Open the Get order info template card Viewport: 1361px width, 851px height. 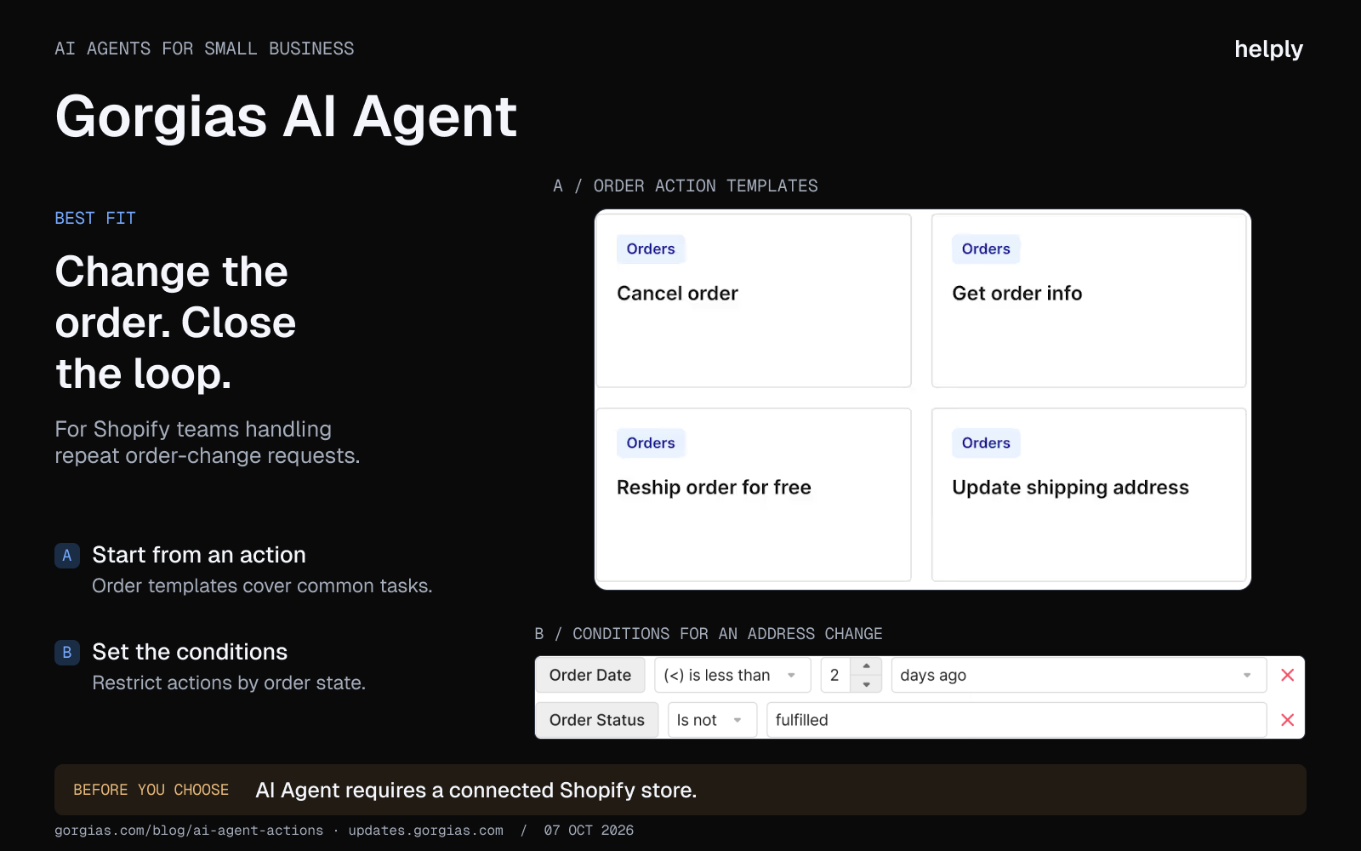coord(1089,300)
